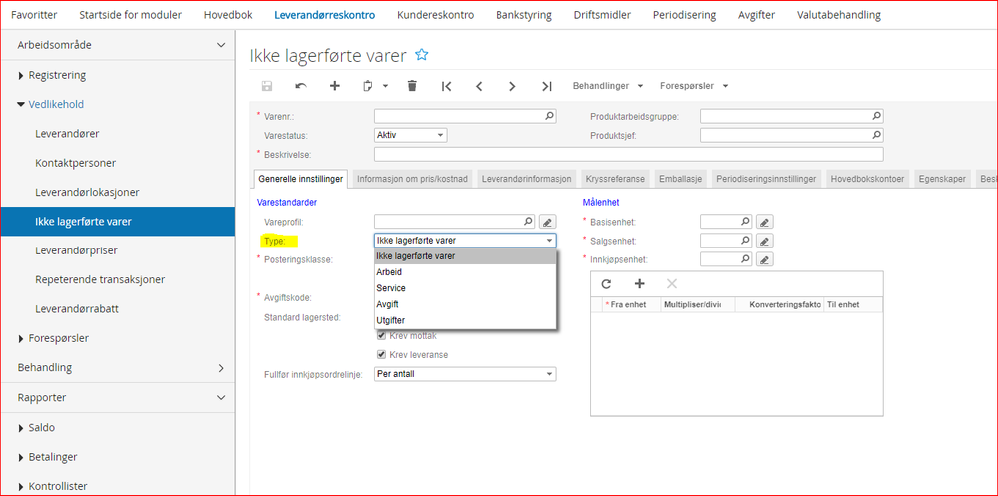Toggle the Krev leveranse checkbox
This screenshot has width=998, height=496.
pos(382,355)
